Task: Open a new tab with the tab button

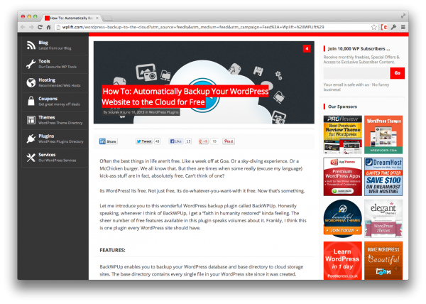Action: 107,18
